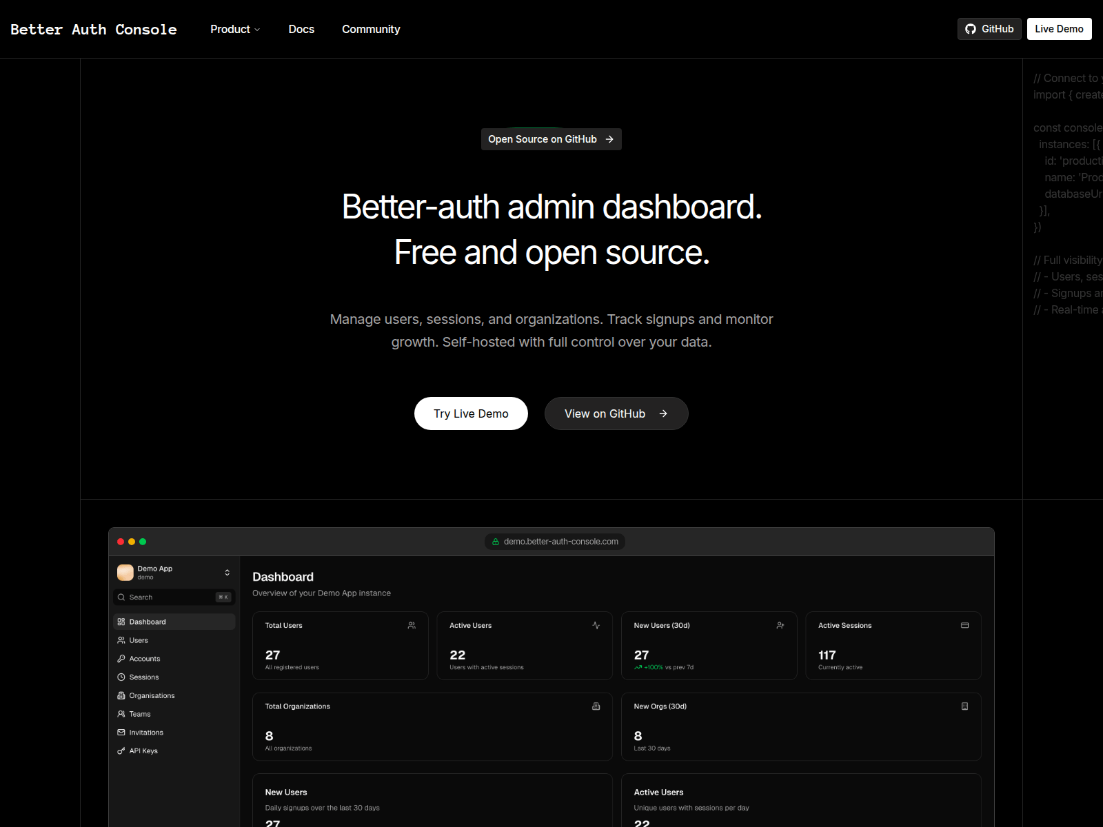
Task: Click the arrow in Open Source on GitHub badge
Action: [x=609, y=139]
